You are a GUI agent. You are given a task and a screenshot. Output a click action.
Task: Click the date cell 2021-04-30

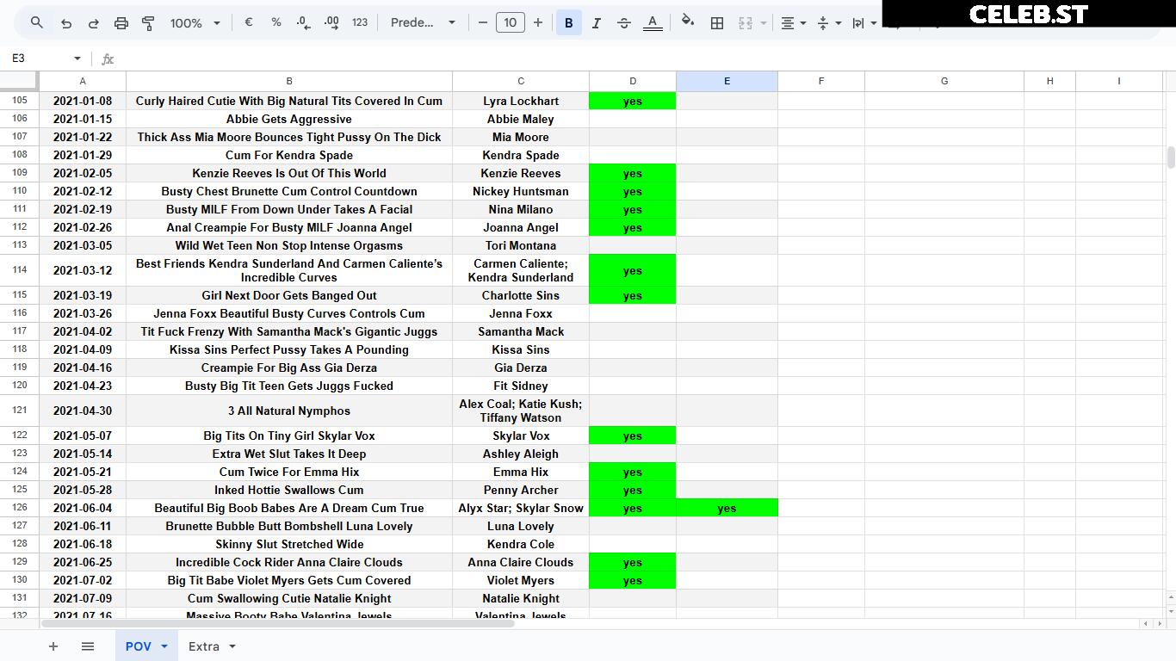click(83, 411)
